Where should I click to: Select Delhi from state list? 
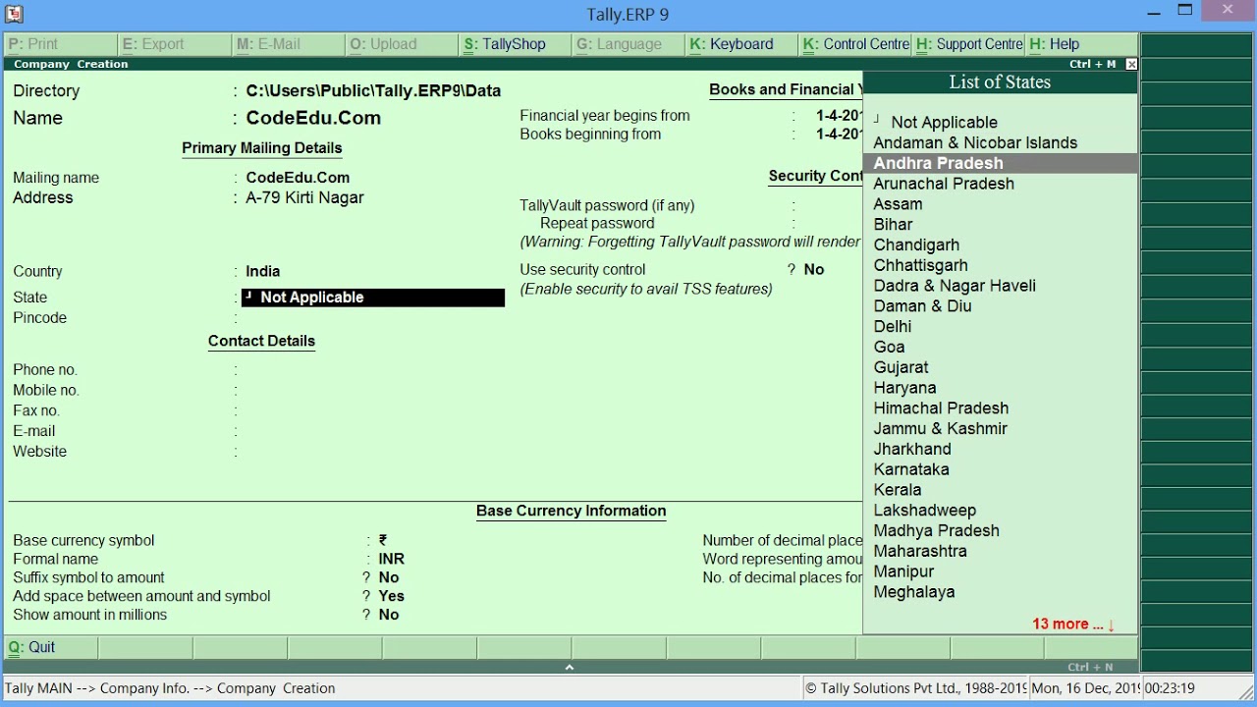(893, 327)
